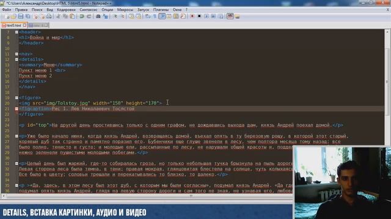Click the vertical scrollbar up arrow

tap(387, 32)
